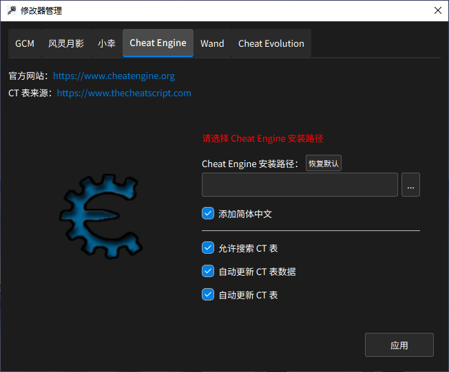Click the red 请选择 Cheat Engine 安装路径 warning
Viewport: 449px width, 372px height.
[x=262, y=138]
